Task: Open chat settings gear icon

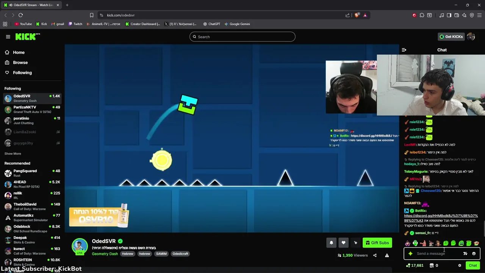Action: (x=460, y=265)
